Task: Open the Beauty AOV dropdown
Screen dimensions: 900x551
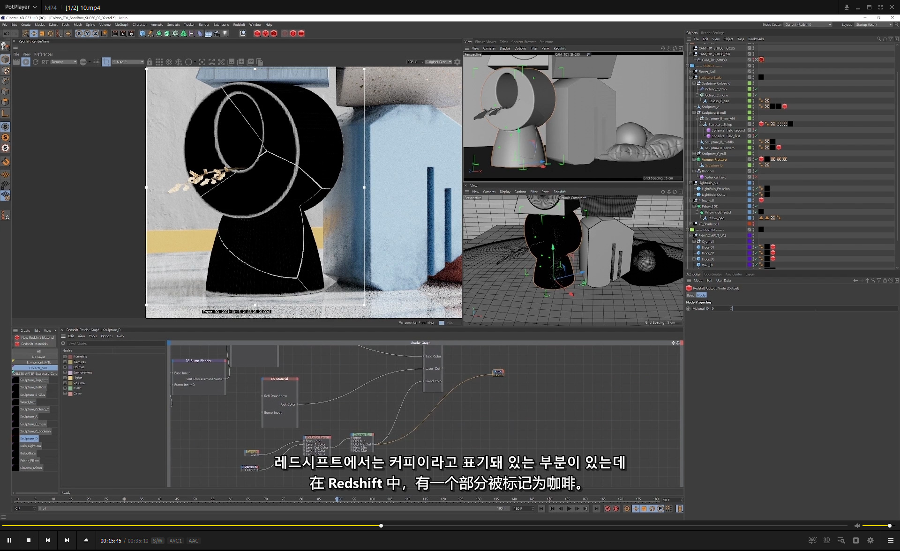Action: coord(64,62)
